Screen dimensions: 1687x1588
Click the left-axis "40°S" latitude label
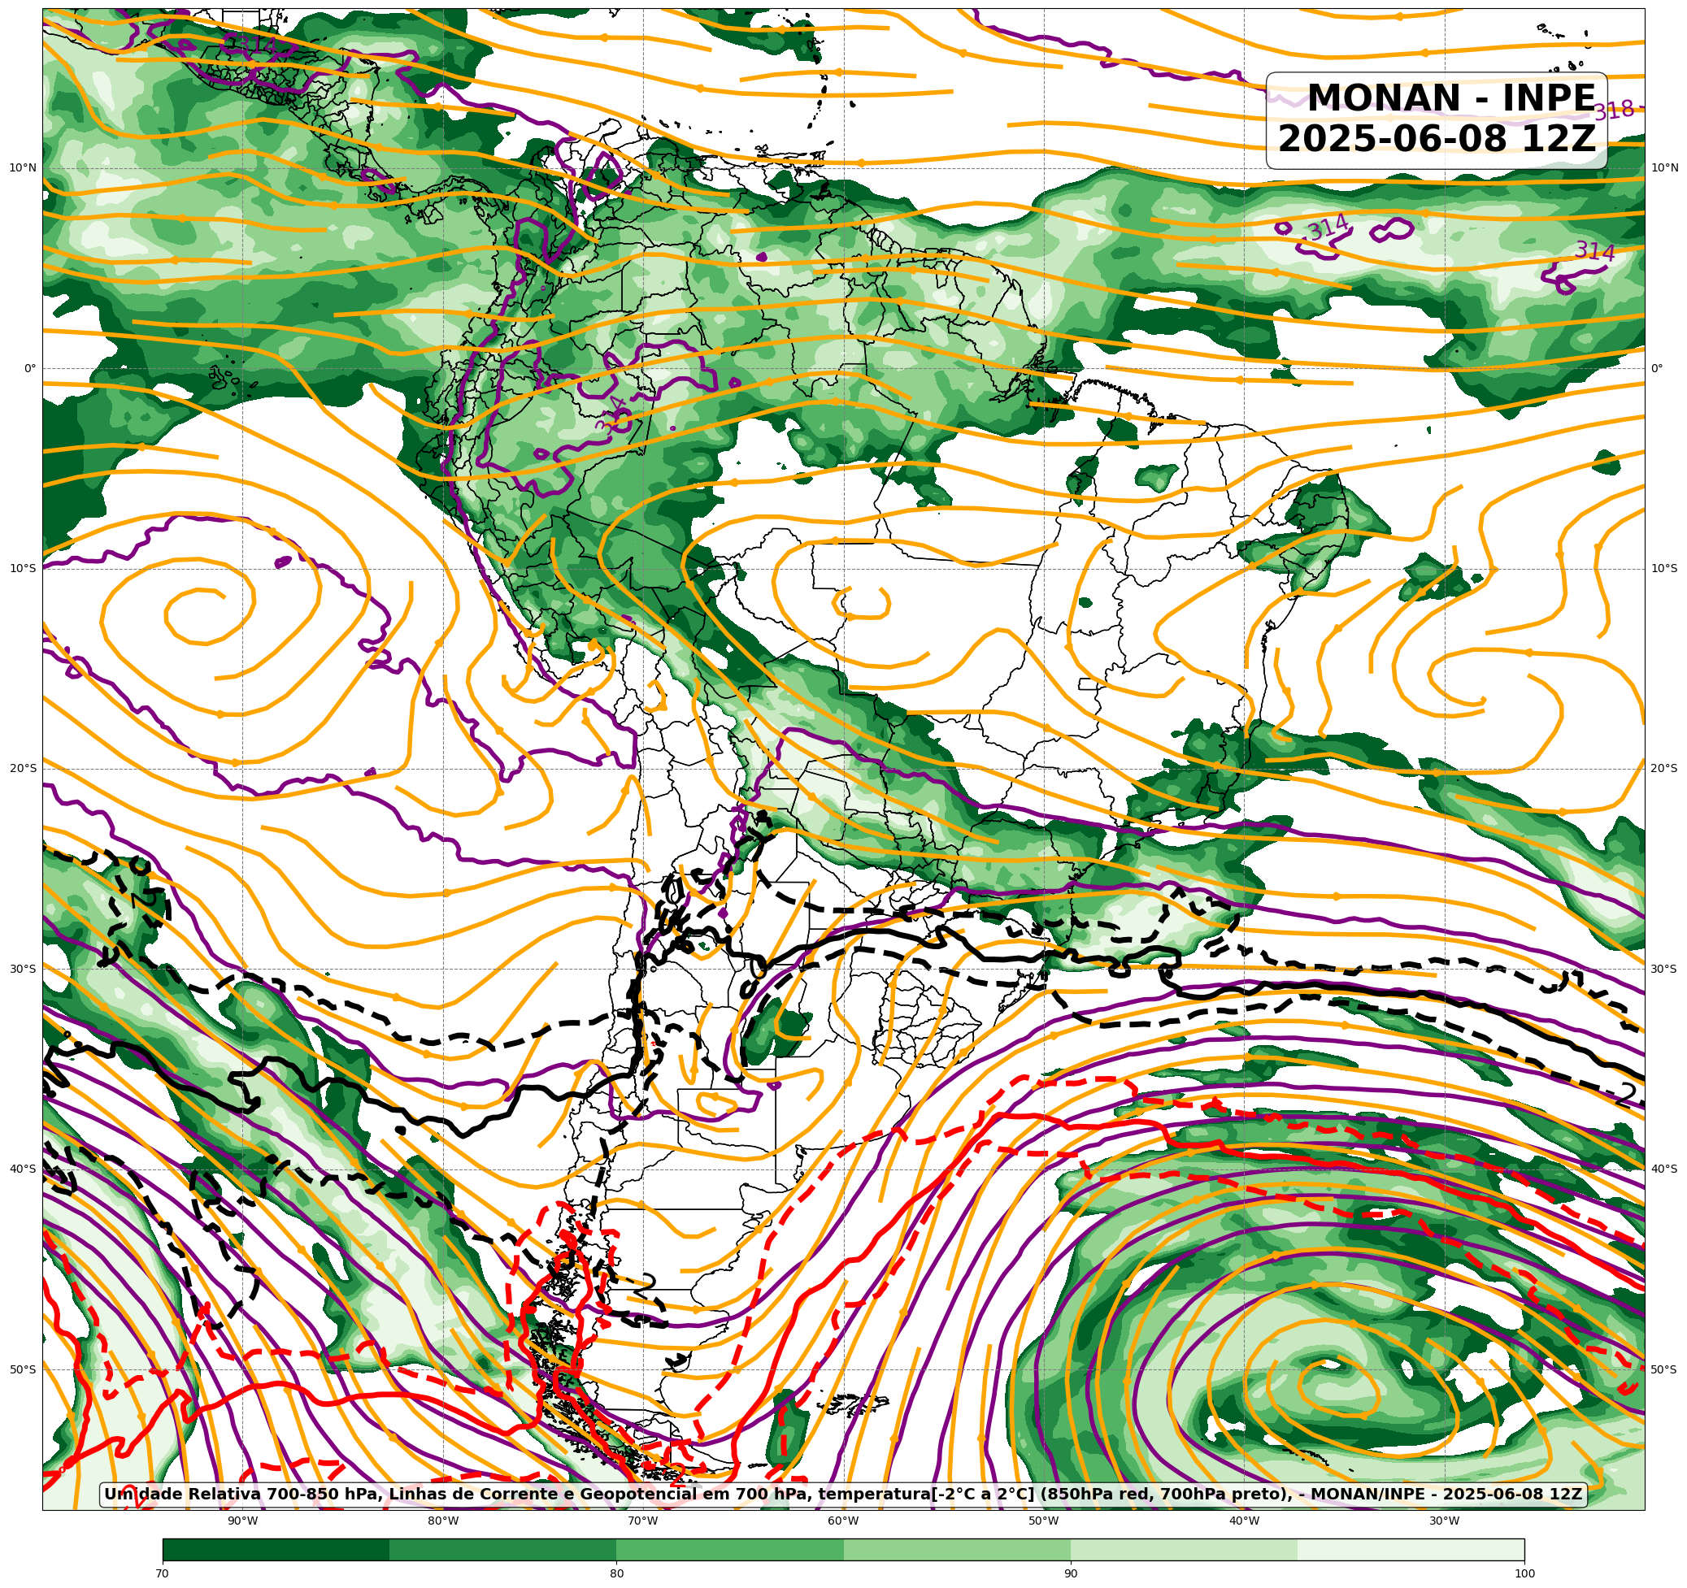23,1169
